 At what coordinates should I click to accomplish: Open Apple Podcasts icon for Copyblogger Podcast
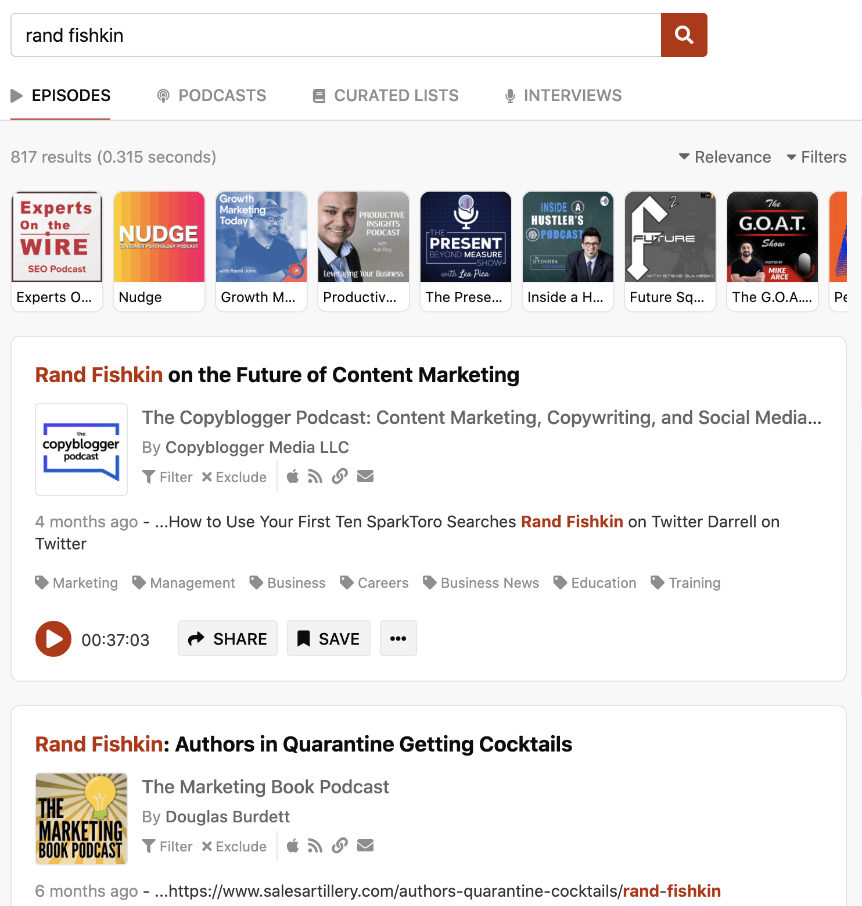point(293,476)
